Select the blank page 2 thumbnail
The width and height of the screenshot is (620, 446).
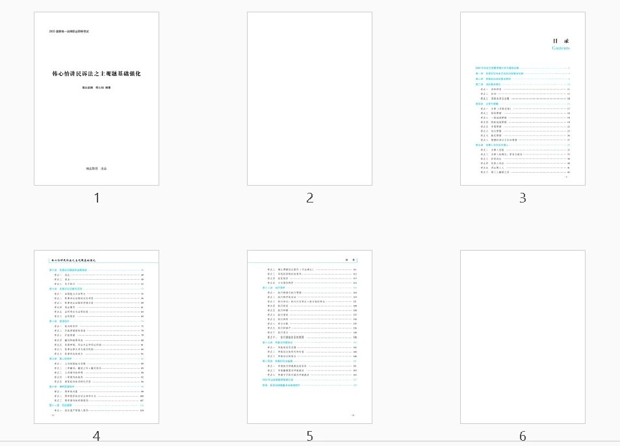point(309,98)
